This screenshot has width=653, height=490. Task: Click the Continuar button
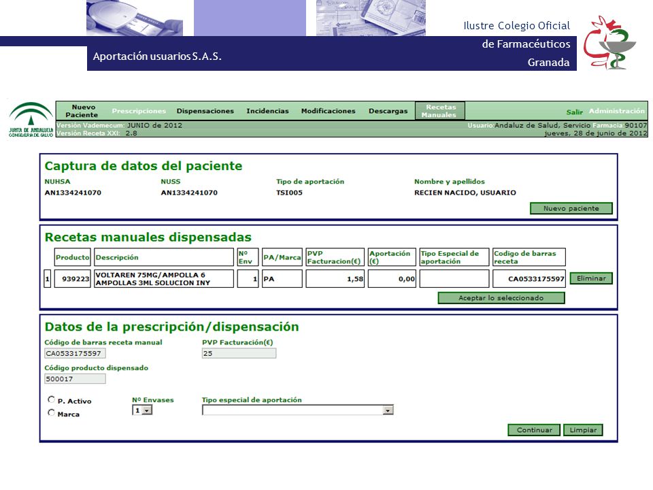pyautogui.click(x=535, y=430)
